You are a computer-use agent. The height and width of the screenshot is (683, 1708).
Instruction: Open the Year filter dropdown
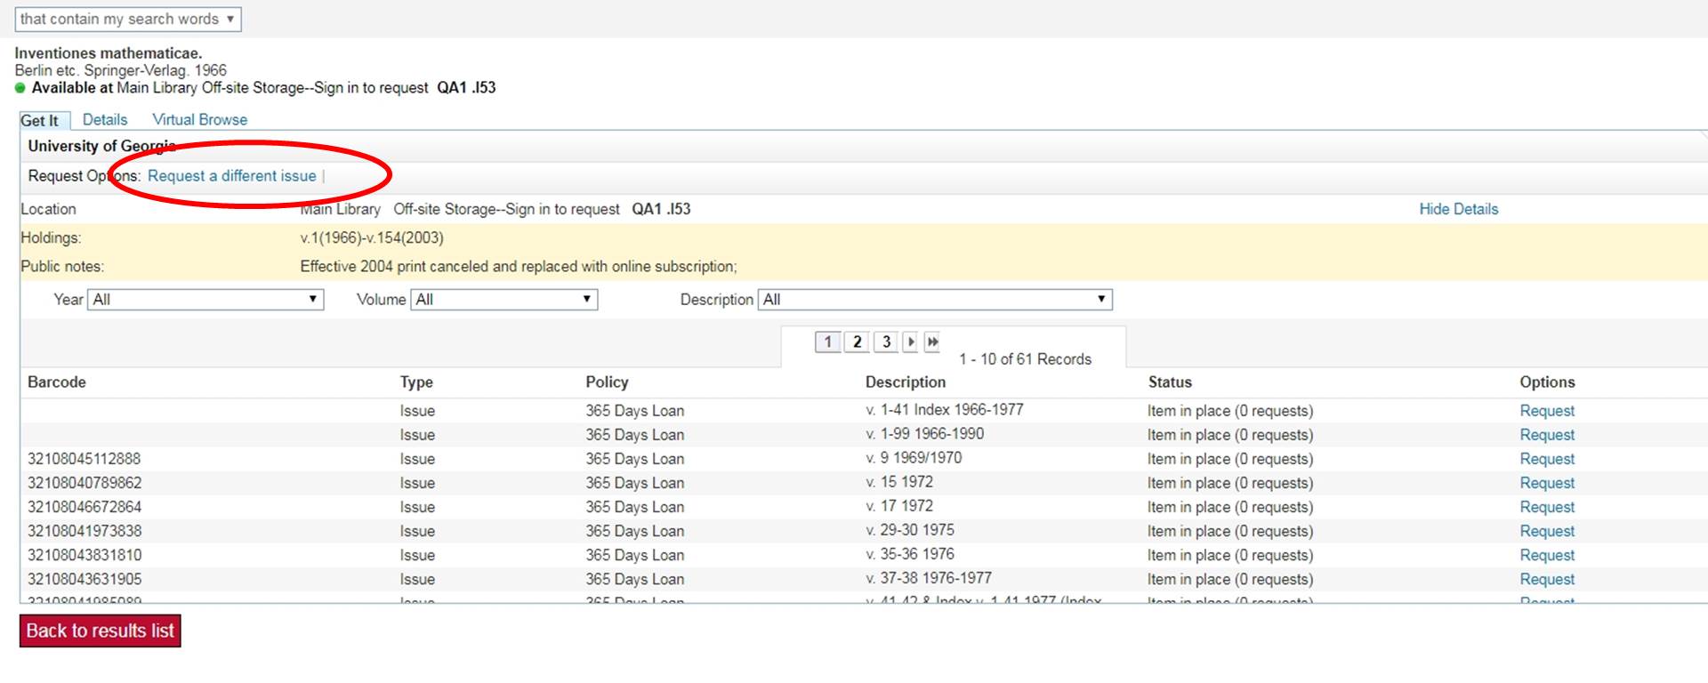tap(205, 300)
